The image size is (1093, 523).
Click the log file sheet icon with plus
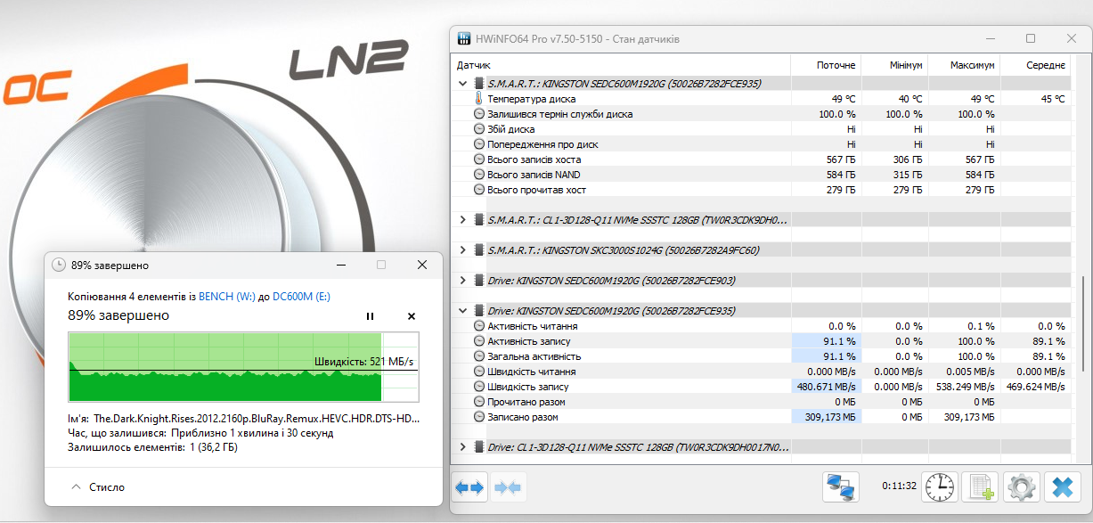981,487
